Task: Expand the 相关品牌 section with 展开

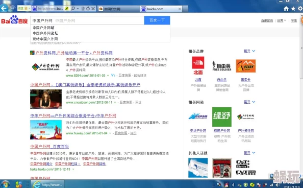Action: (249, 51)
